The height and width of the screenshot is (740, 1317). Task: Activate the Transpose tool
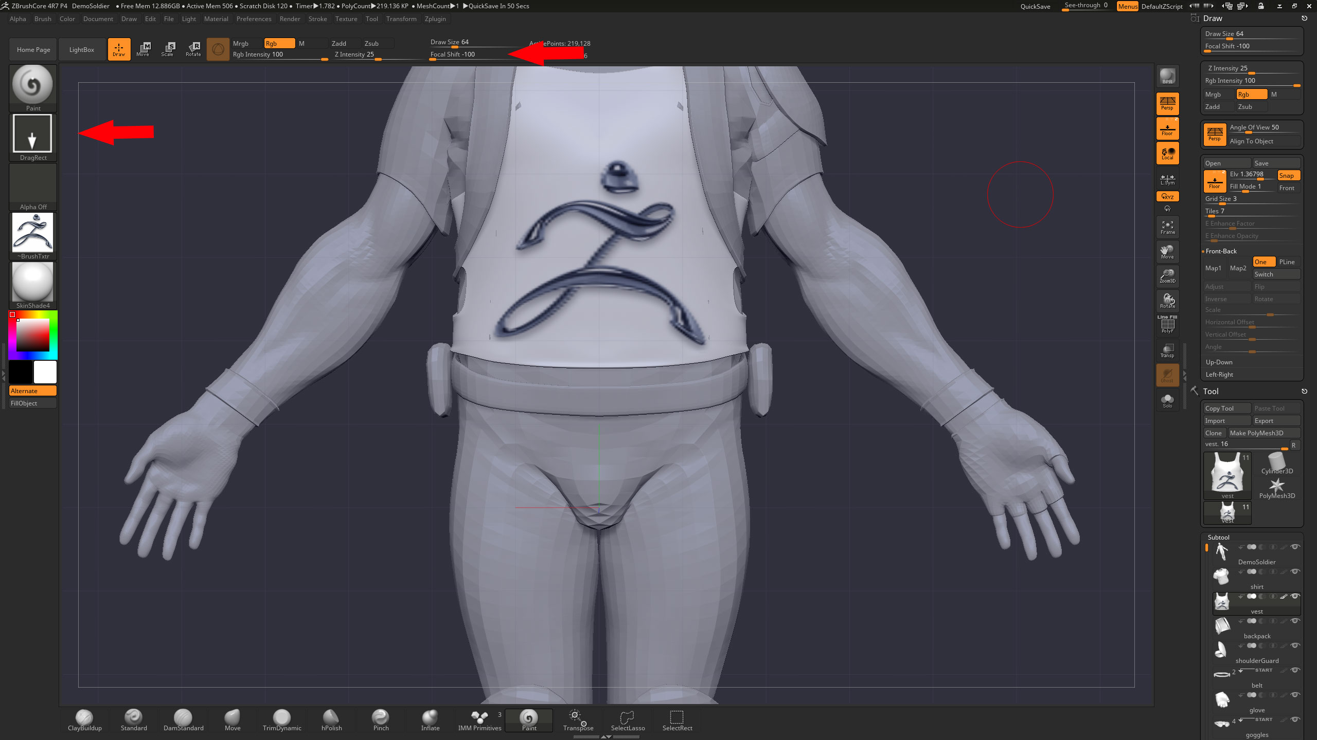578,719
